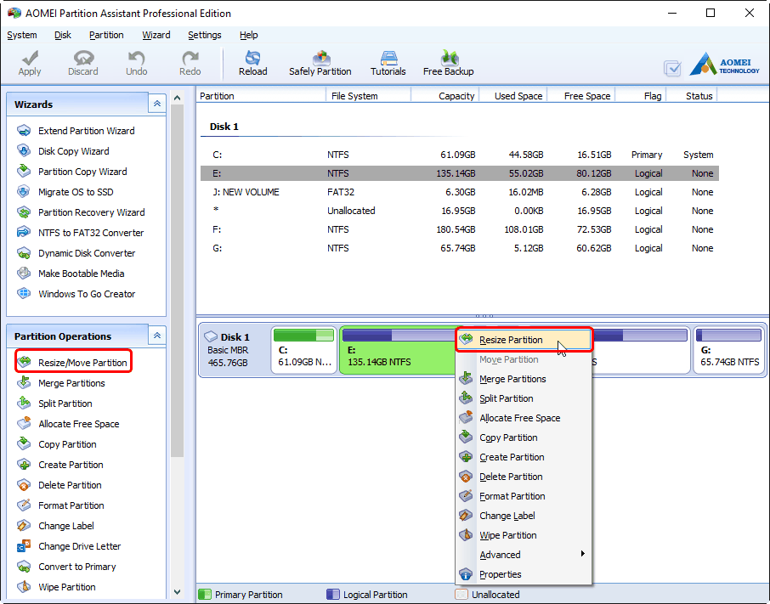
Task: Open Tutorials from the toolbar
Action: click(388, 63)
